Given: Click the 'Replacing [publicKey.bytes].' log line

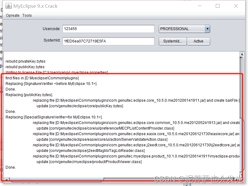Looking at the screenshot, I should [x=29, y=95].
